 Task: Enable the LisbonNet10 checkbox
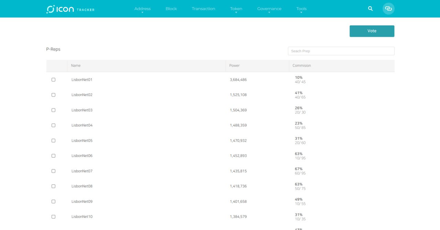point(53,217)
